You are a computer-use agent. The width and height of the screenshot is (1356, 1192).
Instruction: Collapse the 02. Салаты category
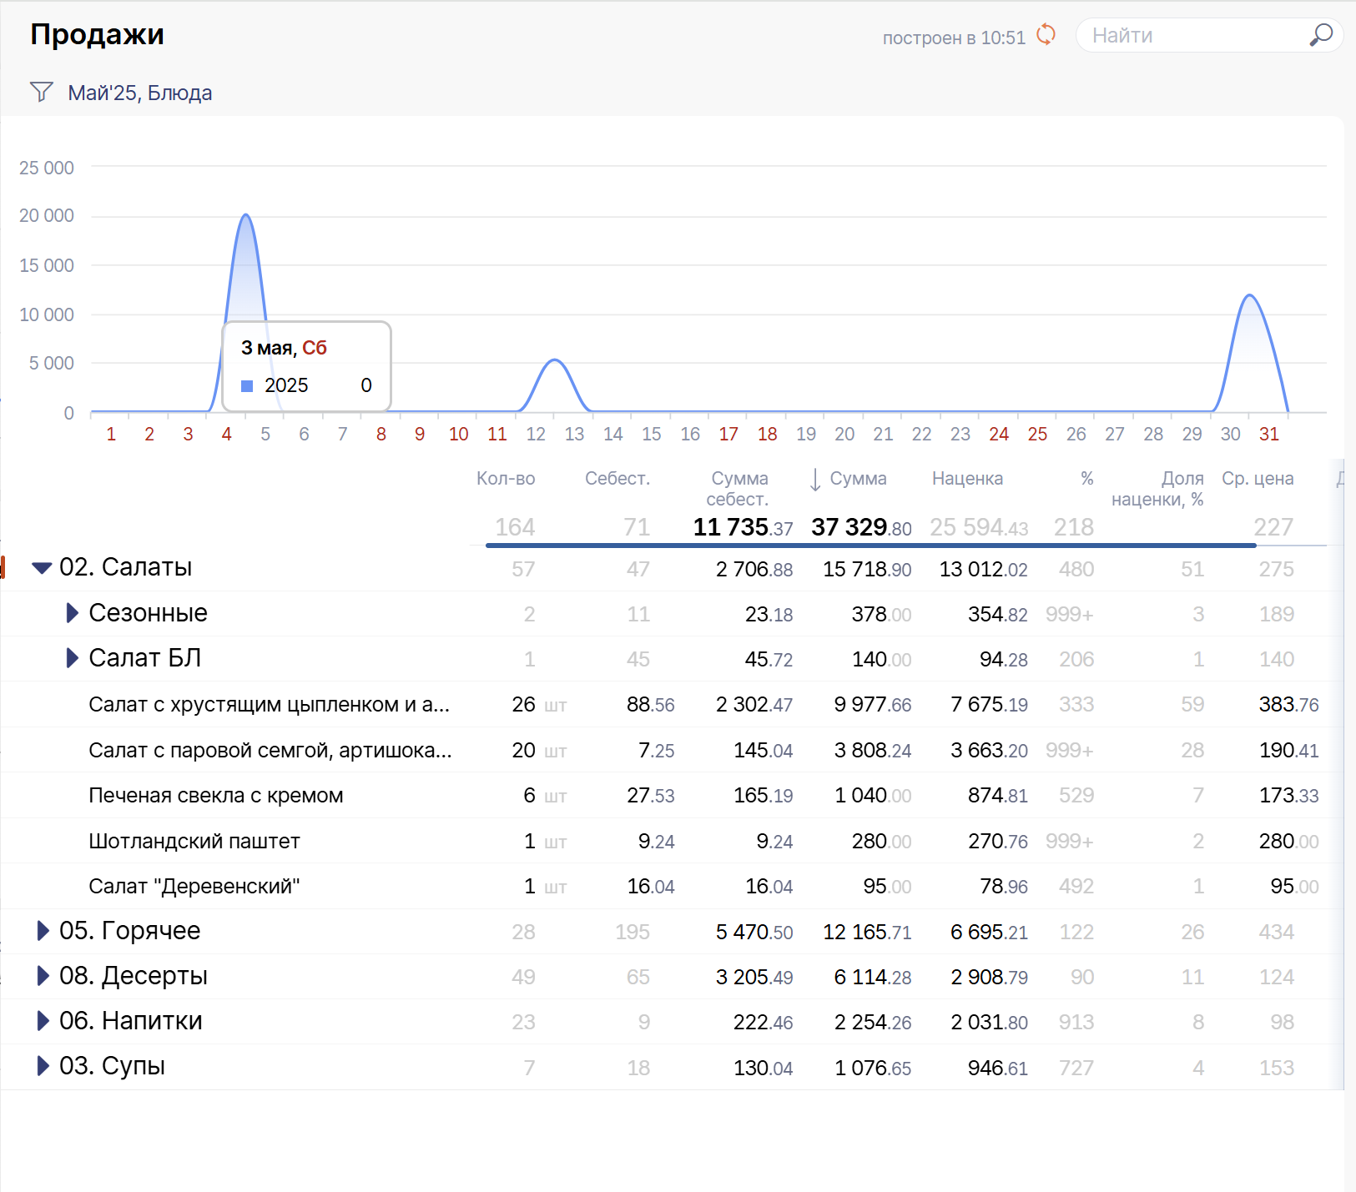pos(42,568)
